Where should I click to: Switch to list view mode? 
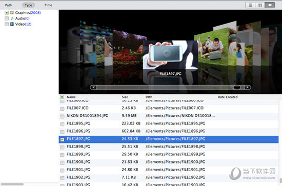pos(250,5)
